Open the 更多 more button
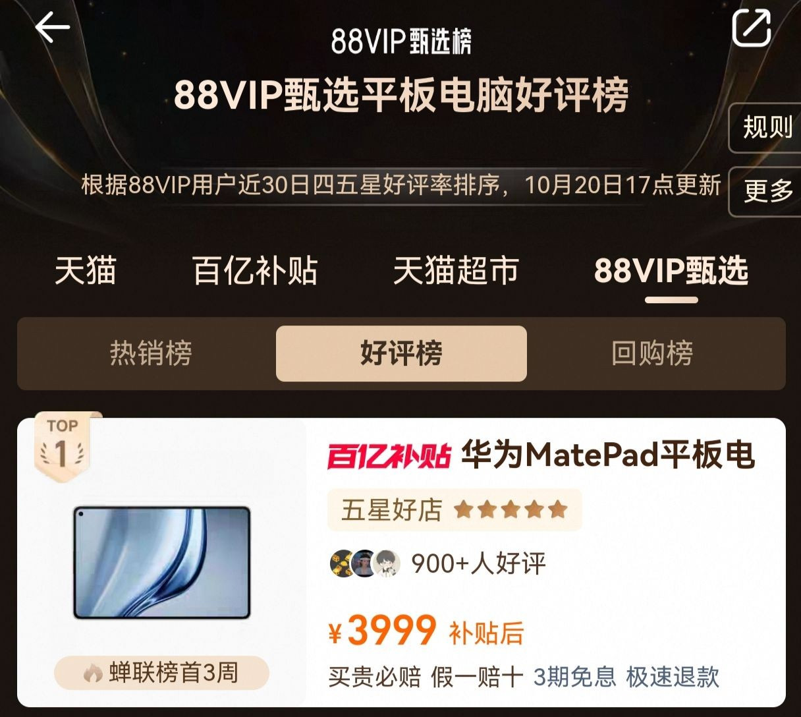 coord(765,191)
